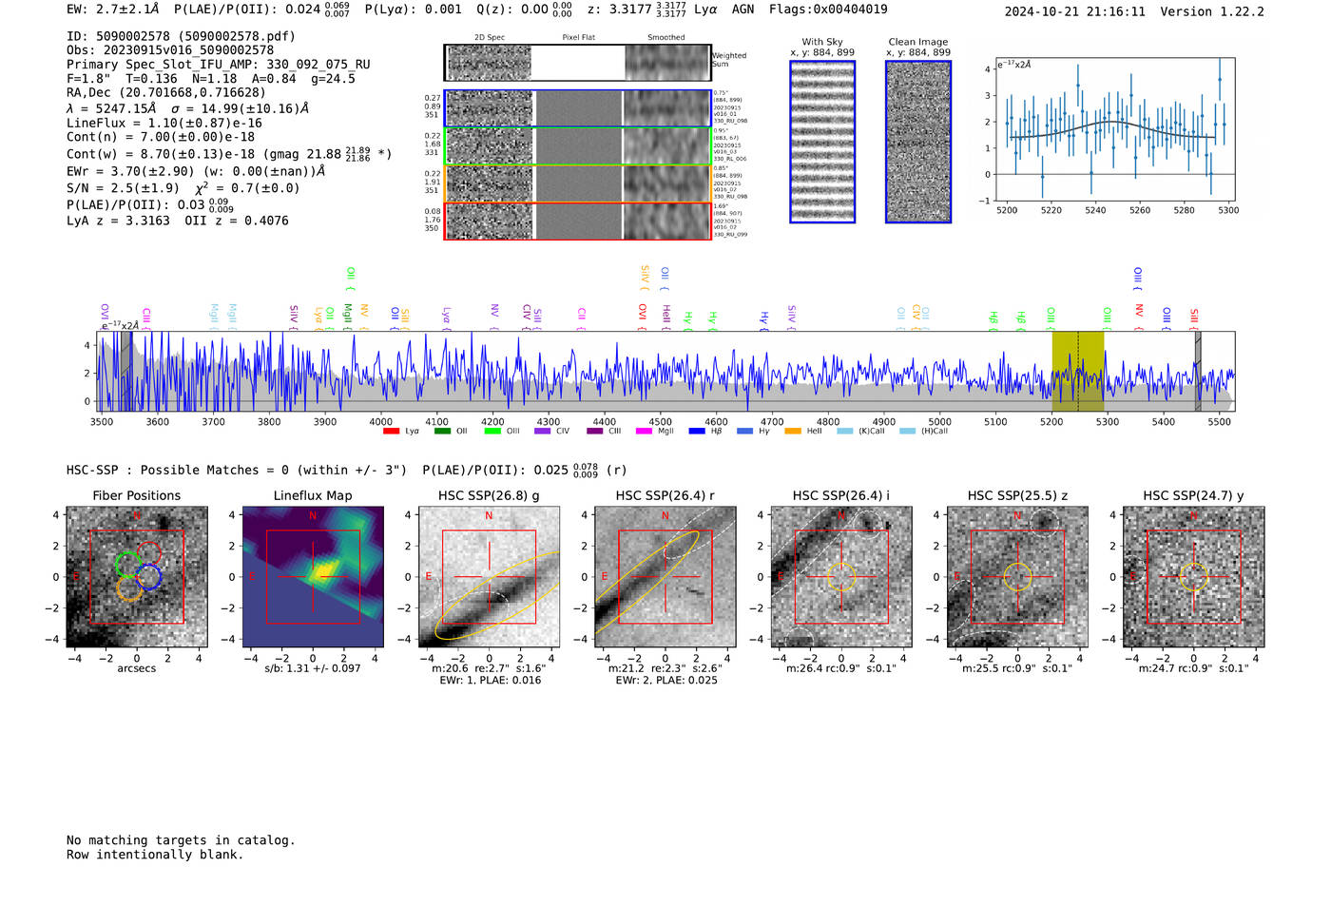This screenshot has width=1331, height=906.
Task: Click the m:26.4 rc:0.9" s:0.1" caption
Action: pos(841,668)
